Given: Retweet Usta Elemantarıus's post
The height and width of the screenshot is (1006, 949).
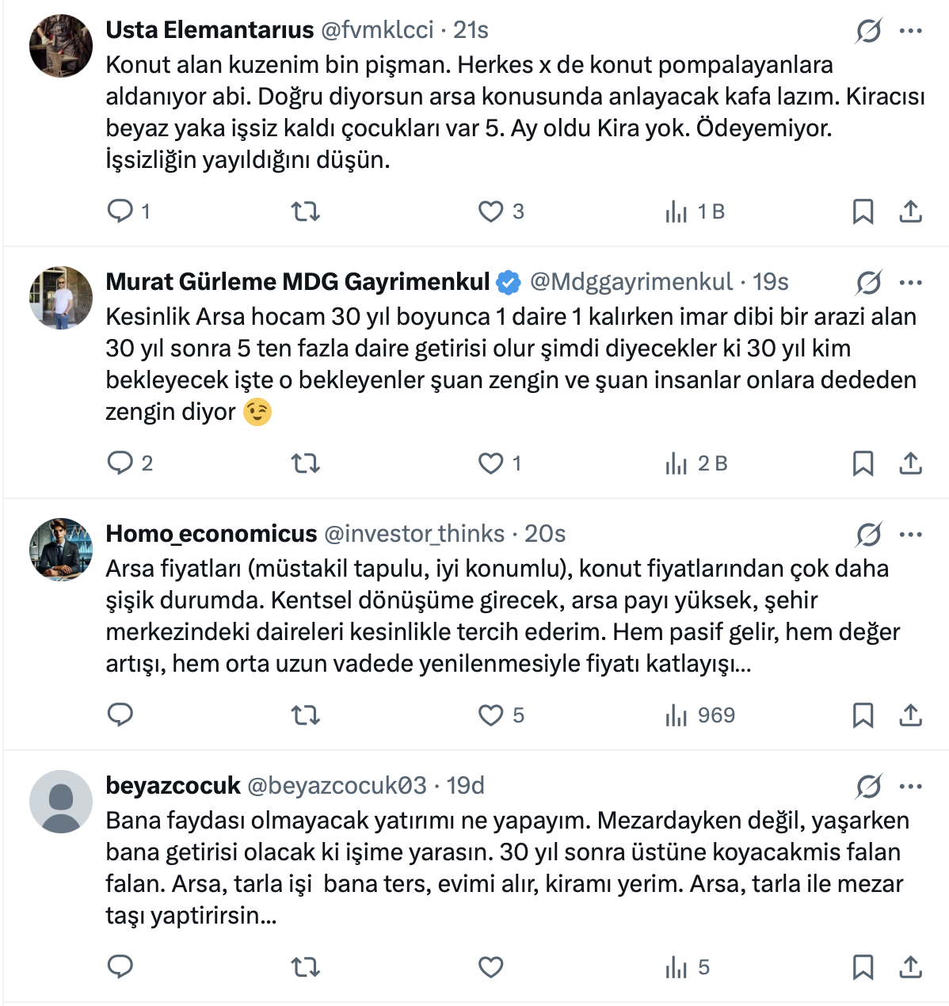Looking at the screenshot, I should point(305,211).
